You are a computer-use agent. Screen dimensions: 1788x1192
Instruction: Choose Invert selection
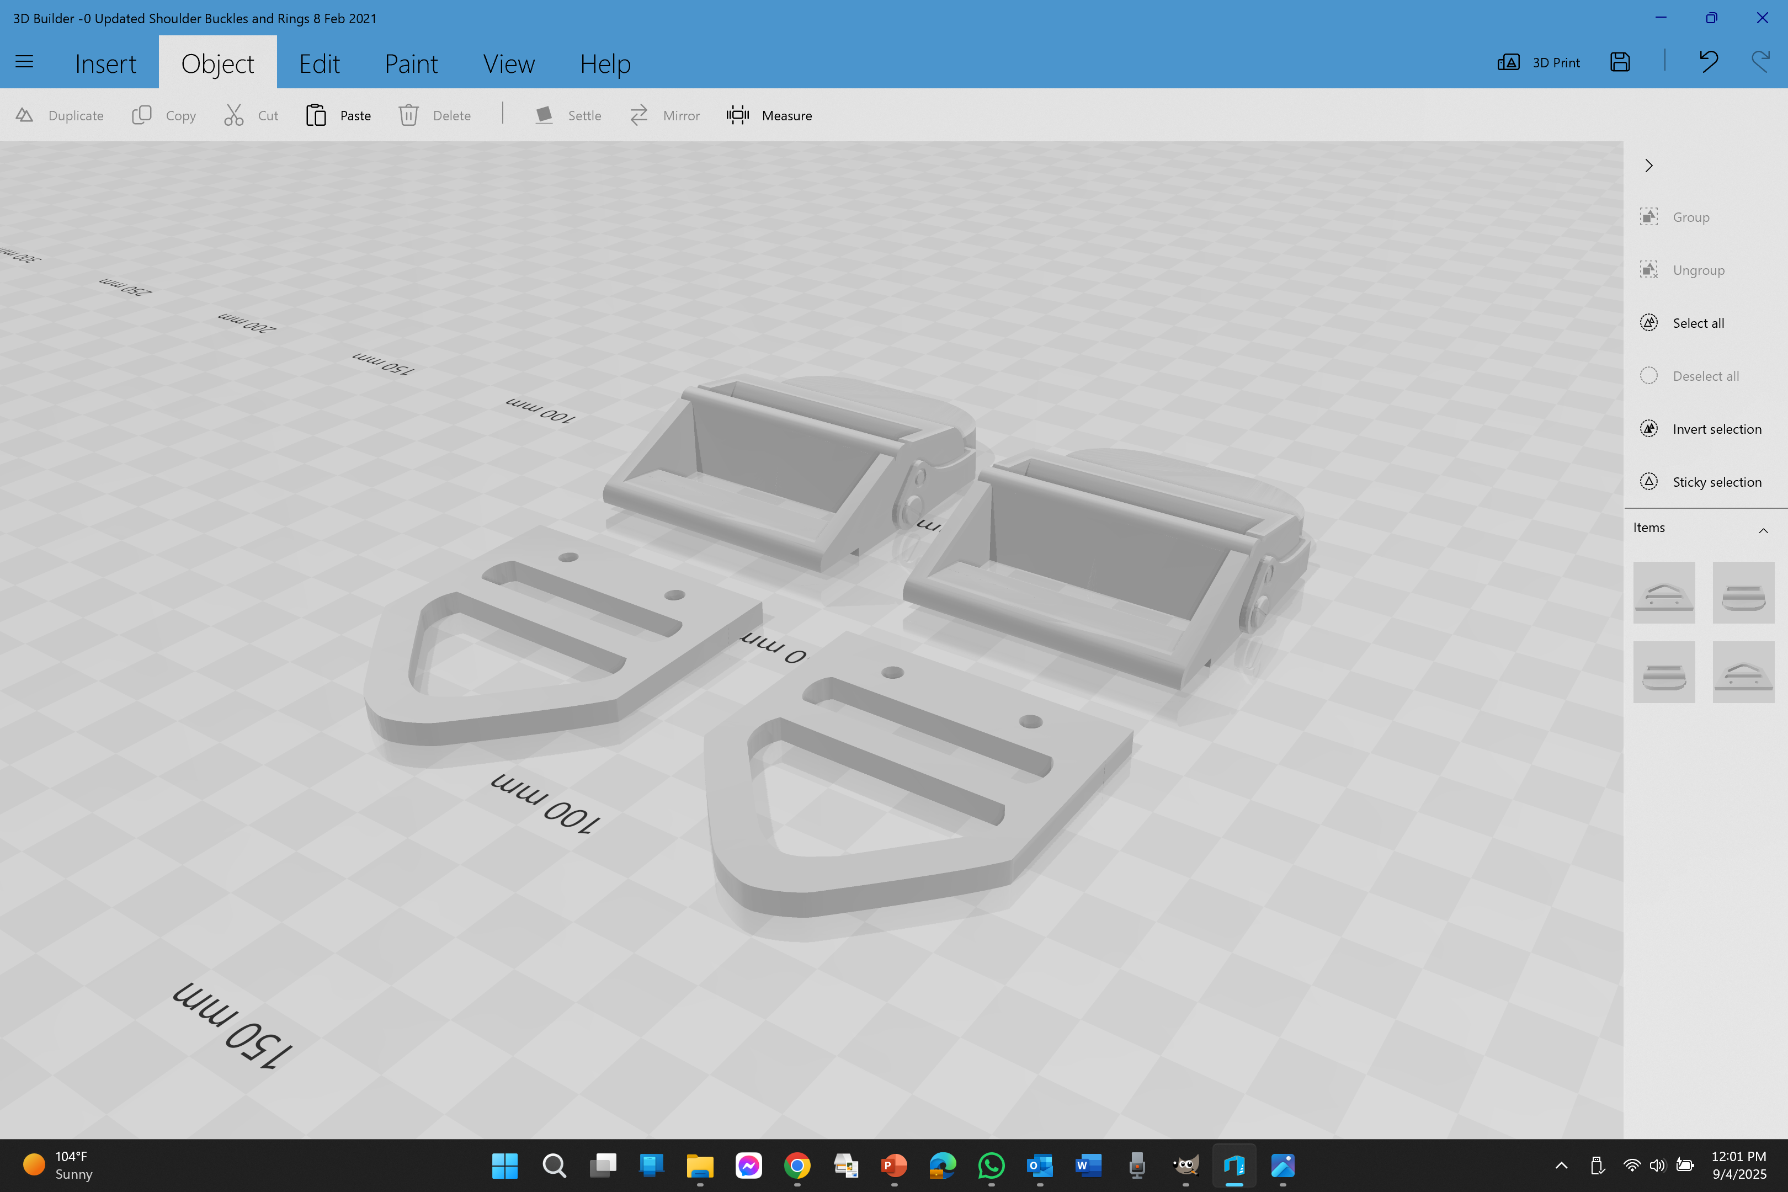point(1701,429)
